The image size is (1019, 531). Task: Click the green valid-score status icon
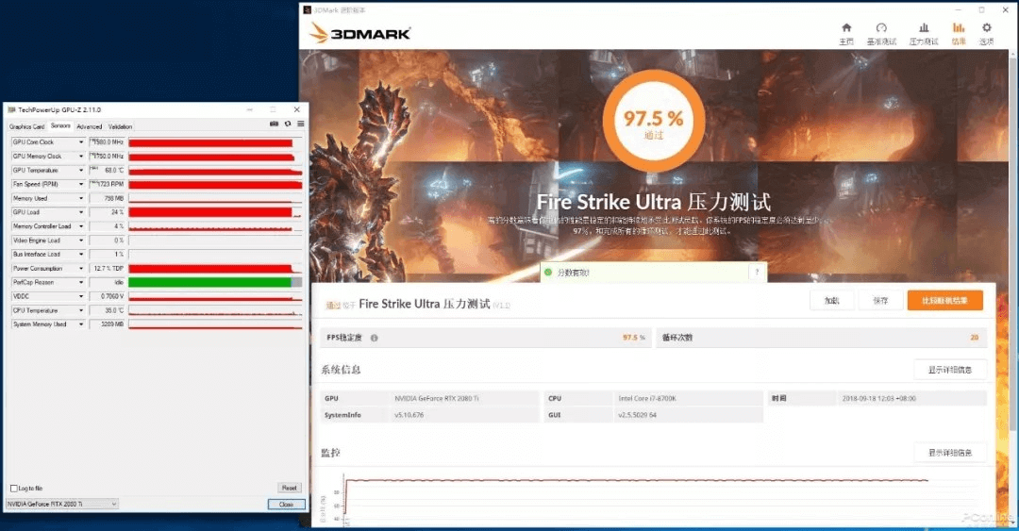[548, 273]
